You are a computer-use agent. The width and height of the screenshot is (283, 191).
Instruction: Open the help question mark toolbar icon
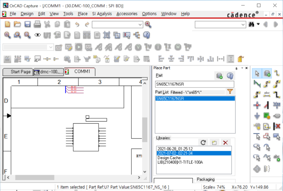(147, 35)
